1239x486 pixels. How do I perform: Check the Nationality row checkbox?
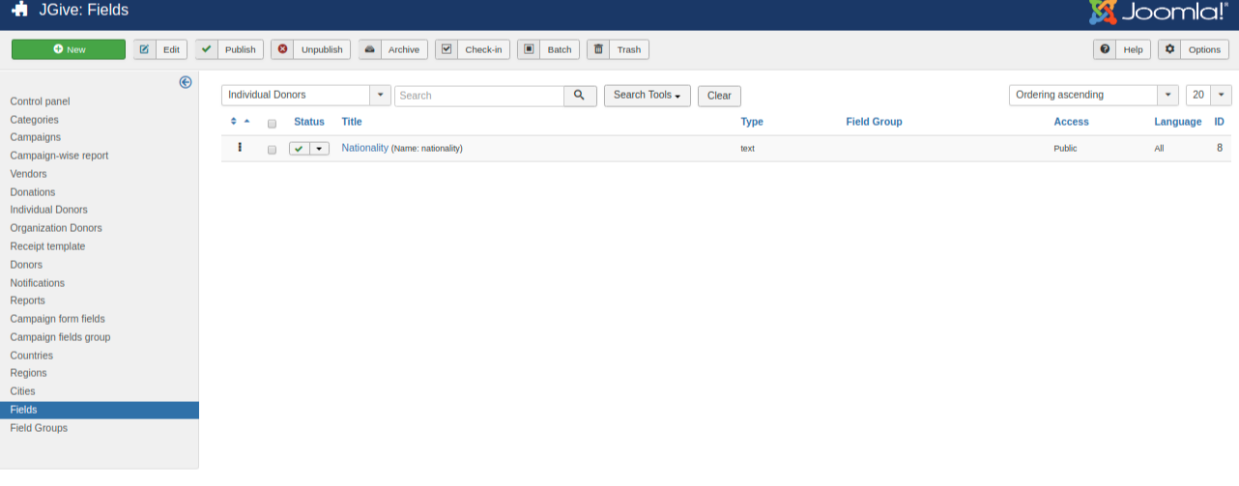[272, 149]
